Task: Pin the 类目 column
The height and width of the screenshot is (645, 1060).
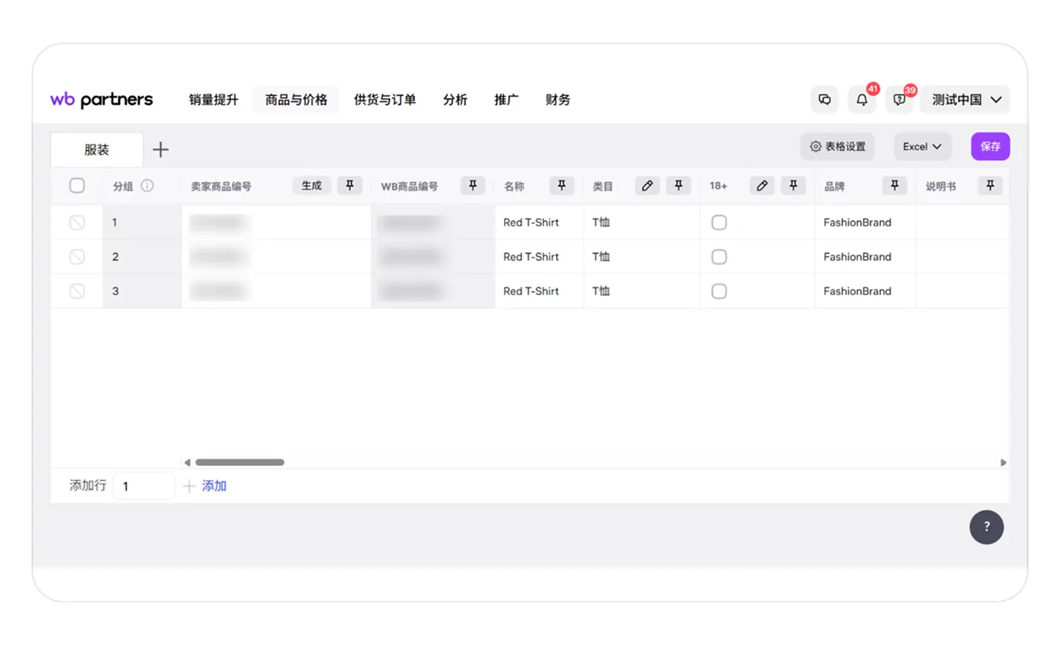Action: (678, 185)
